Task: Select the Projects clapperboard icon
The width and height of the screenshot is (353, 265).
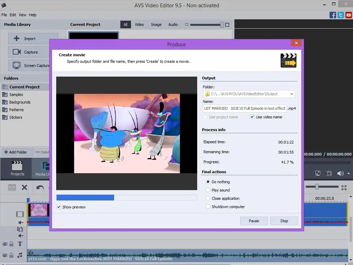Action: click(x=17, y=166)
